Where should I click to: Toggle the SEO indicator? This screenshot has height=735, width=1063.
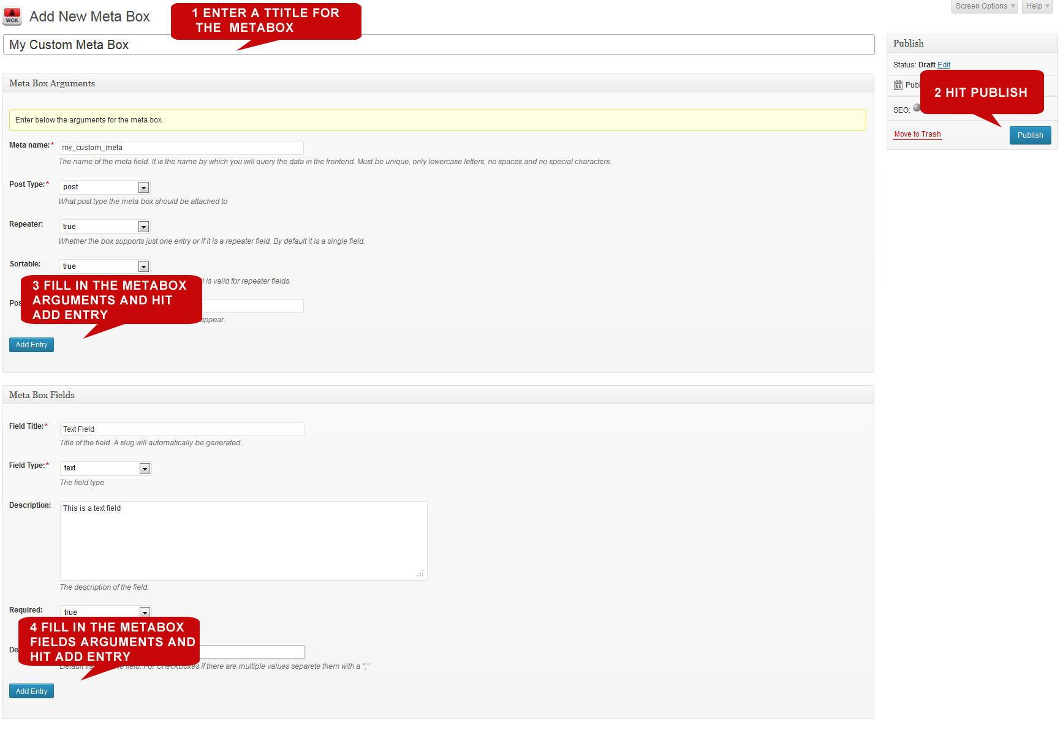point(917,108)
